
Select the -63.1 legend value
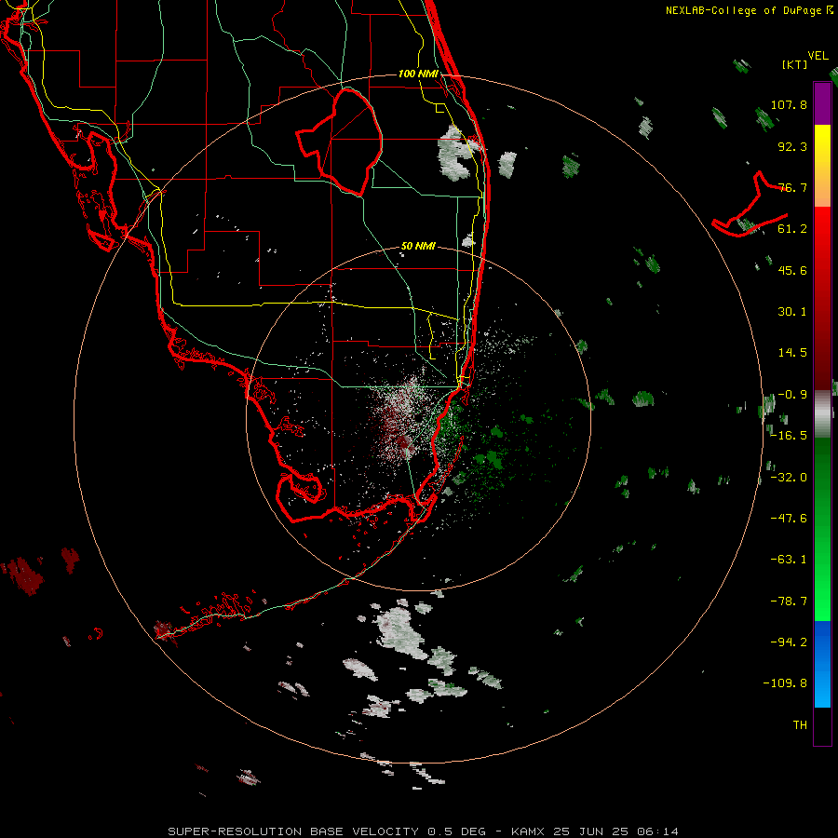789,560
